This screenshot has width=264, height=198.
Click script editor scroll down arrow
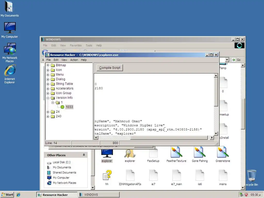tap(216, 133)
